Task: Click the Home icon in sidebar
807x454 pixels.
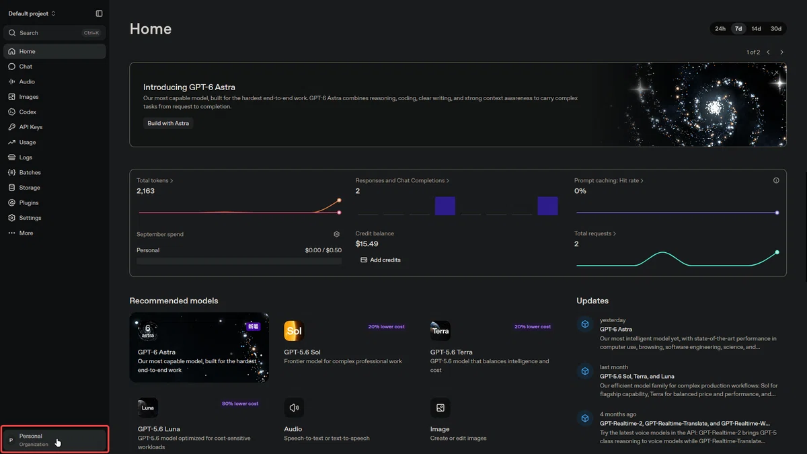Action: [x=11, y=51]
